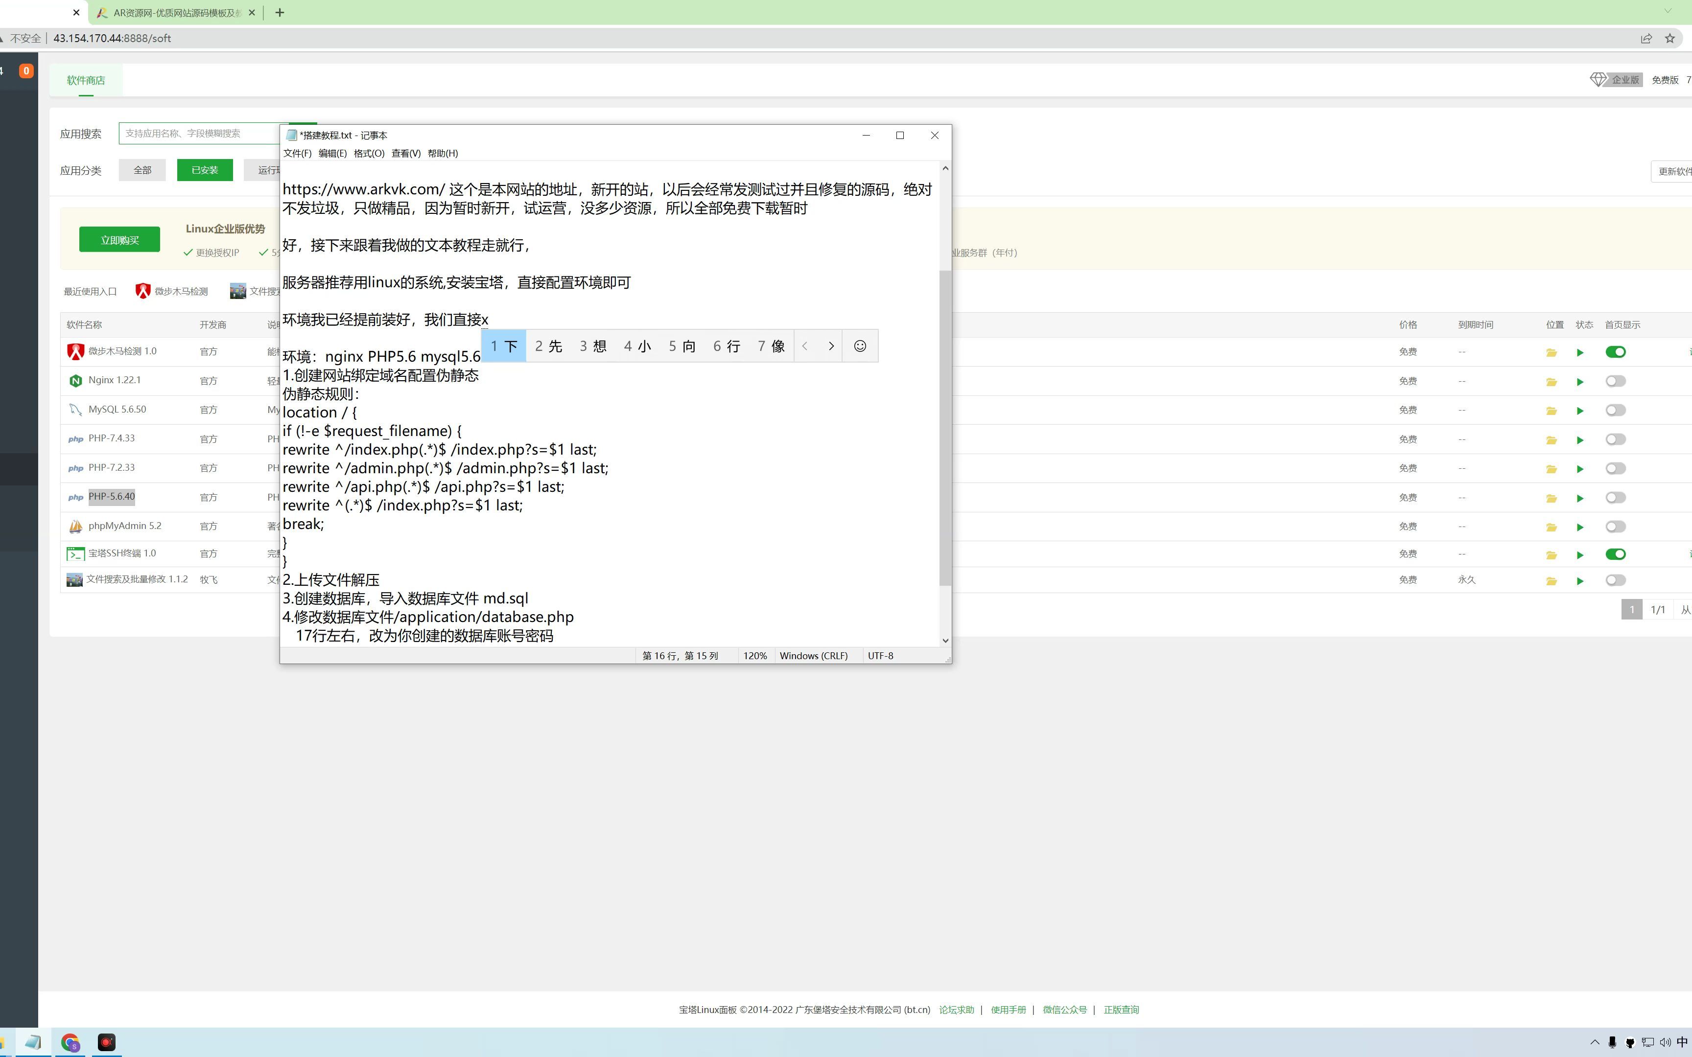Open folder location for PHP-7.4.33 row

(x=1551, y=440)
